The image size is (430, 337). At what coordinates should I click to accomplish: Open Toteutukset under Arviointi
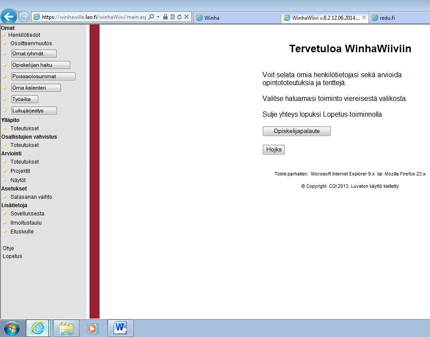coord(25,162)
